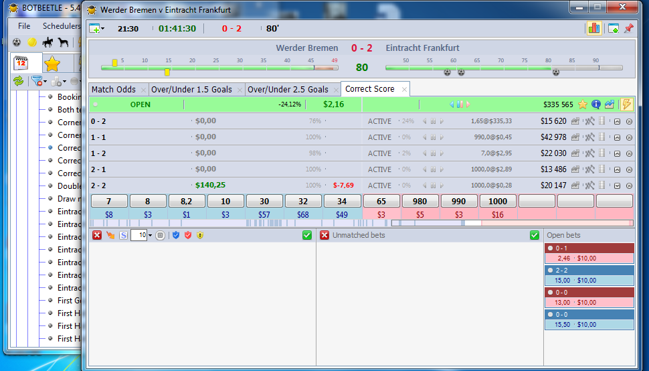649x371 pixels.
Task: Select the greyhound racing icon
Action: click(62, 42)
